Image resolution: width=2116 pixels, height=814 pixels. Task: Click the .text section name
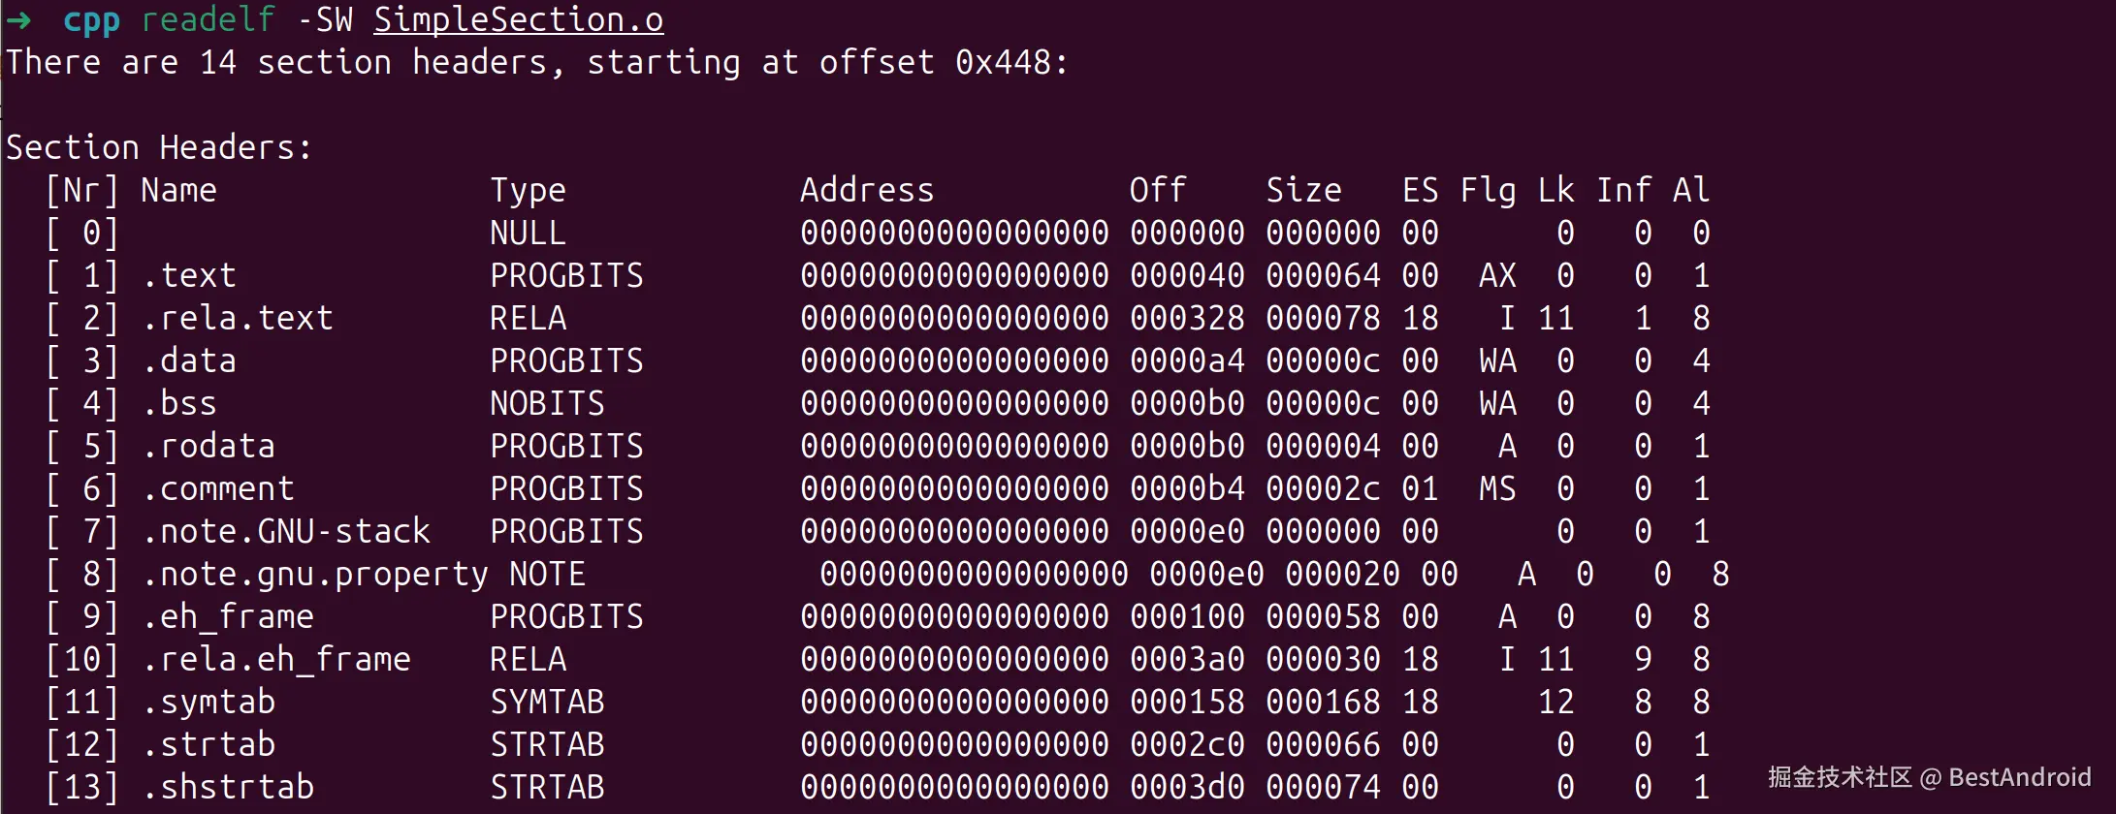188,276
